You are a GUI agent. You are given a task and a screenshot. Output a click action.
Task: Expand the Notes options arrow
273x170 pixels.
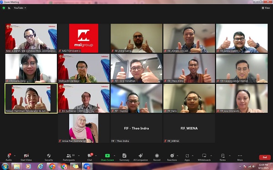[230, 155]
